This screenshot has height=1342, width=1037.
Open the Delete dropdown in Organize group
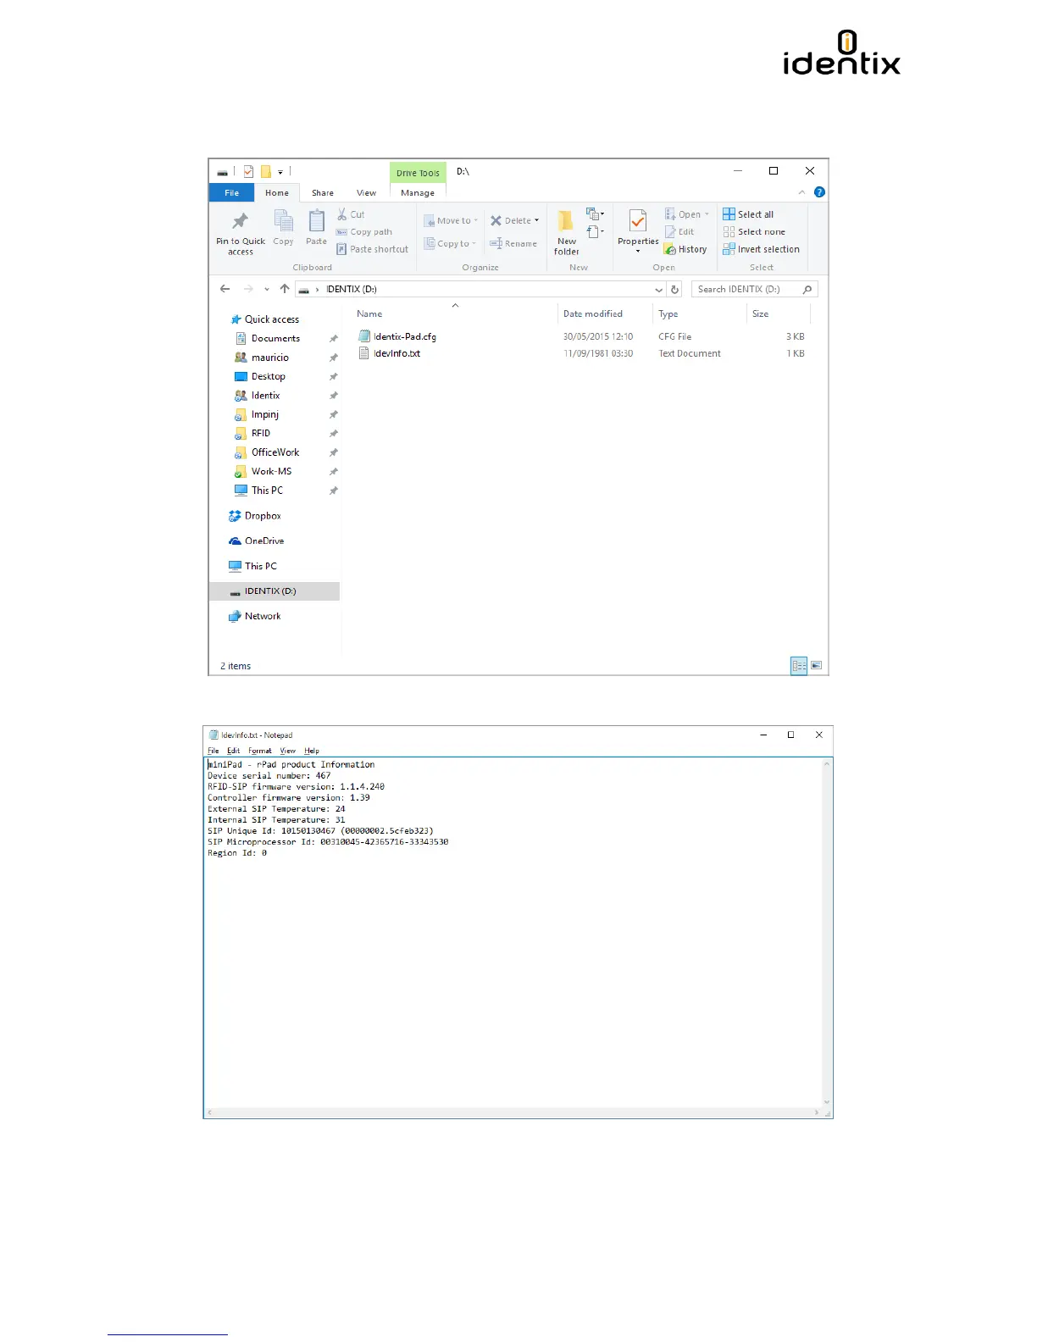pos(514,220)
